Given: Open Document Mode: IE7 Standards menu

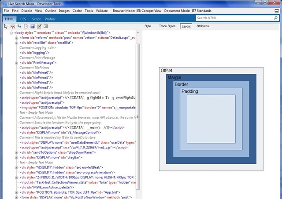Looking at the screenshot, I should coord(188,11).
